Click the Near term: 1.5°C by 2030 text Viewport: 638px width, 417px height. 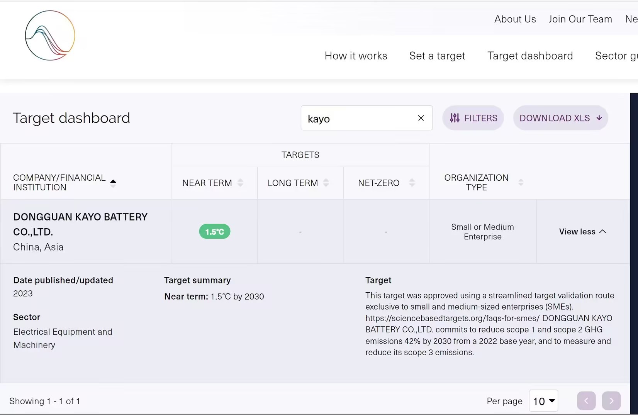pyautogui.click(x=214, y=297)
